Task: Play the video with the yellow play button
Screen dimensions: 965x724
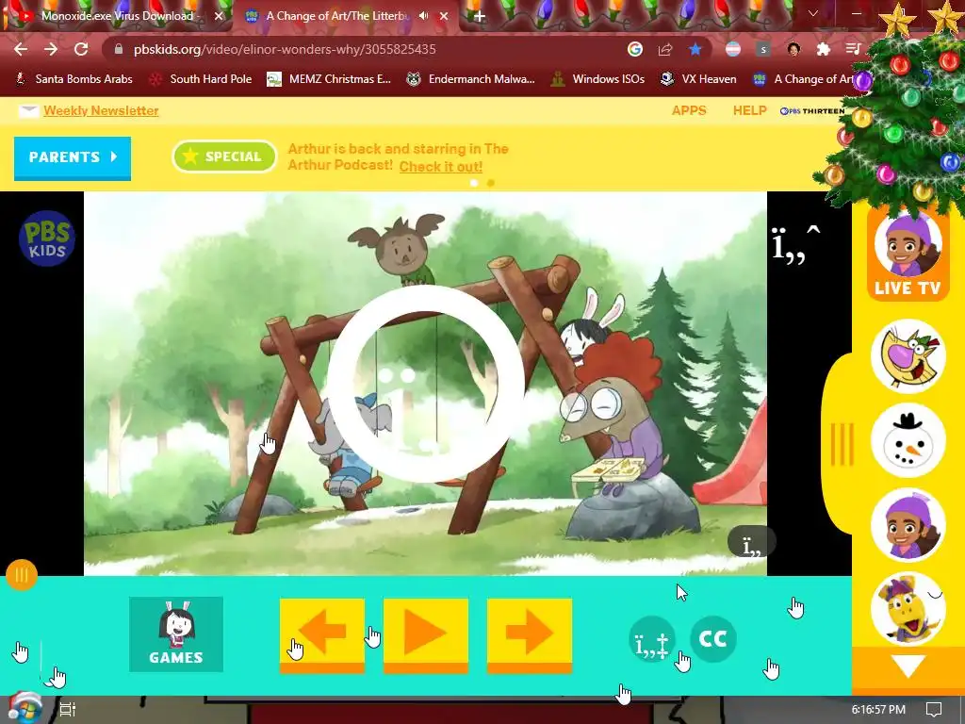Action: tap(426, 635)
